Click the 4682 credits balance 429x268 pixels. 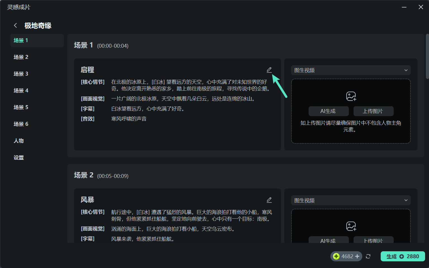[347, 256]
